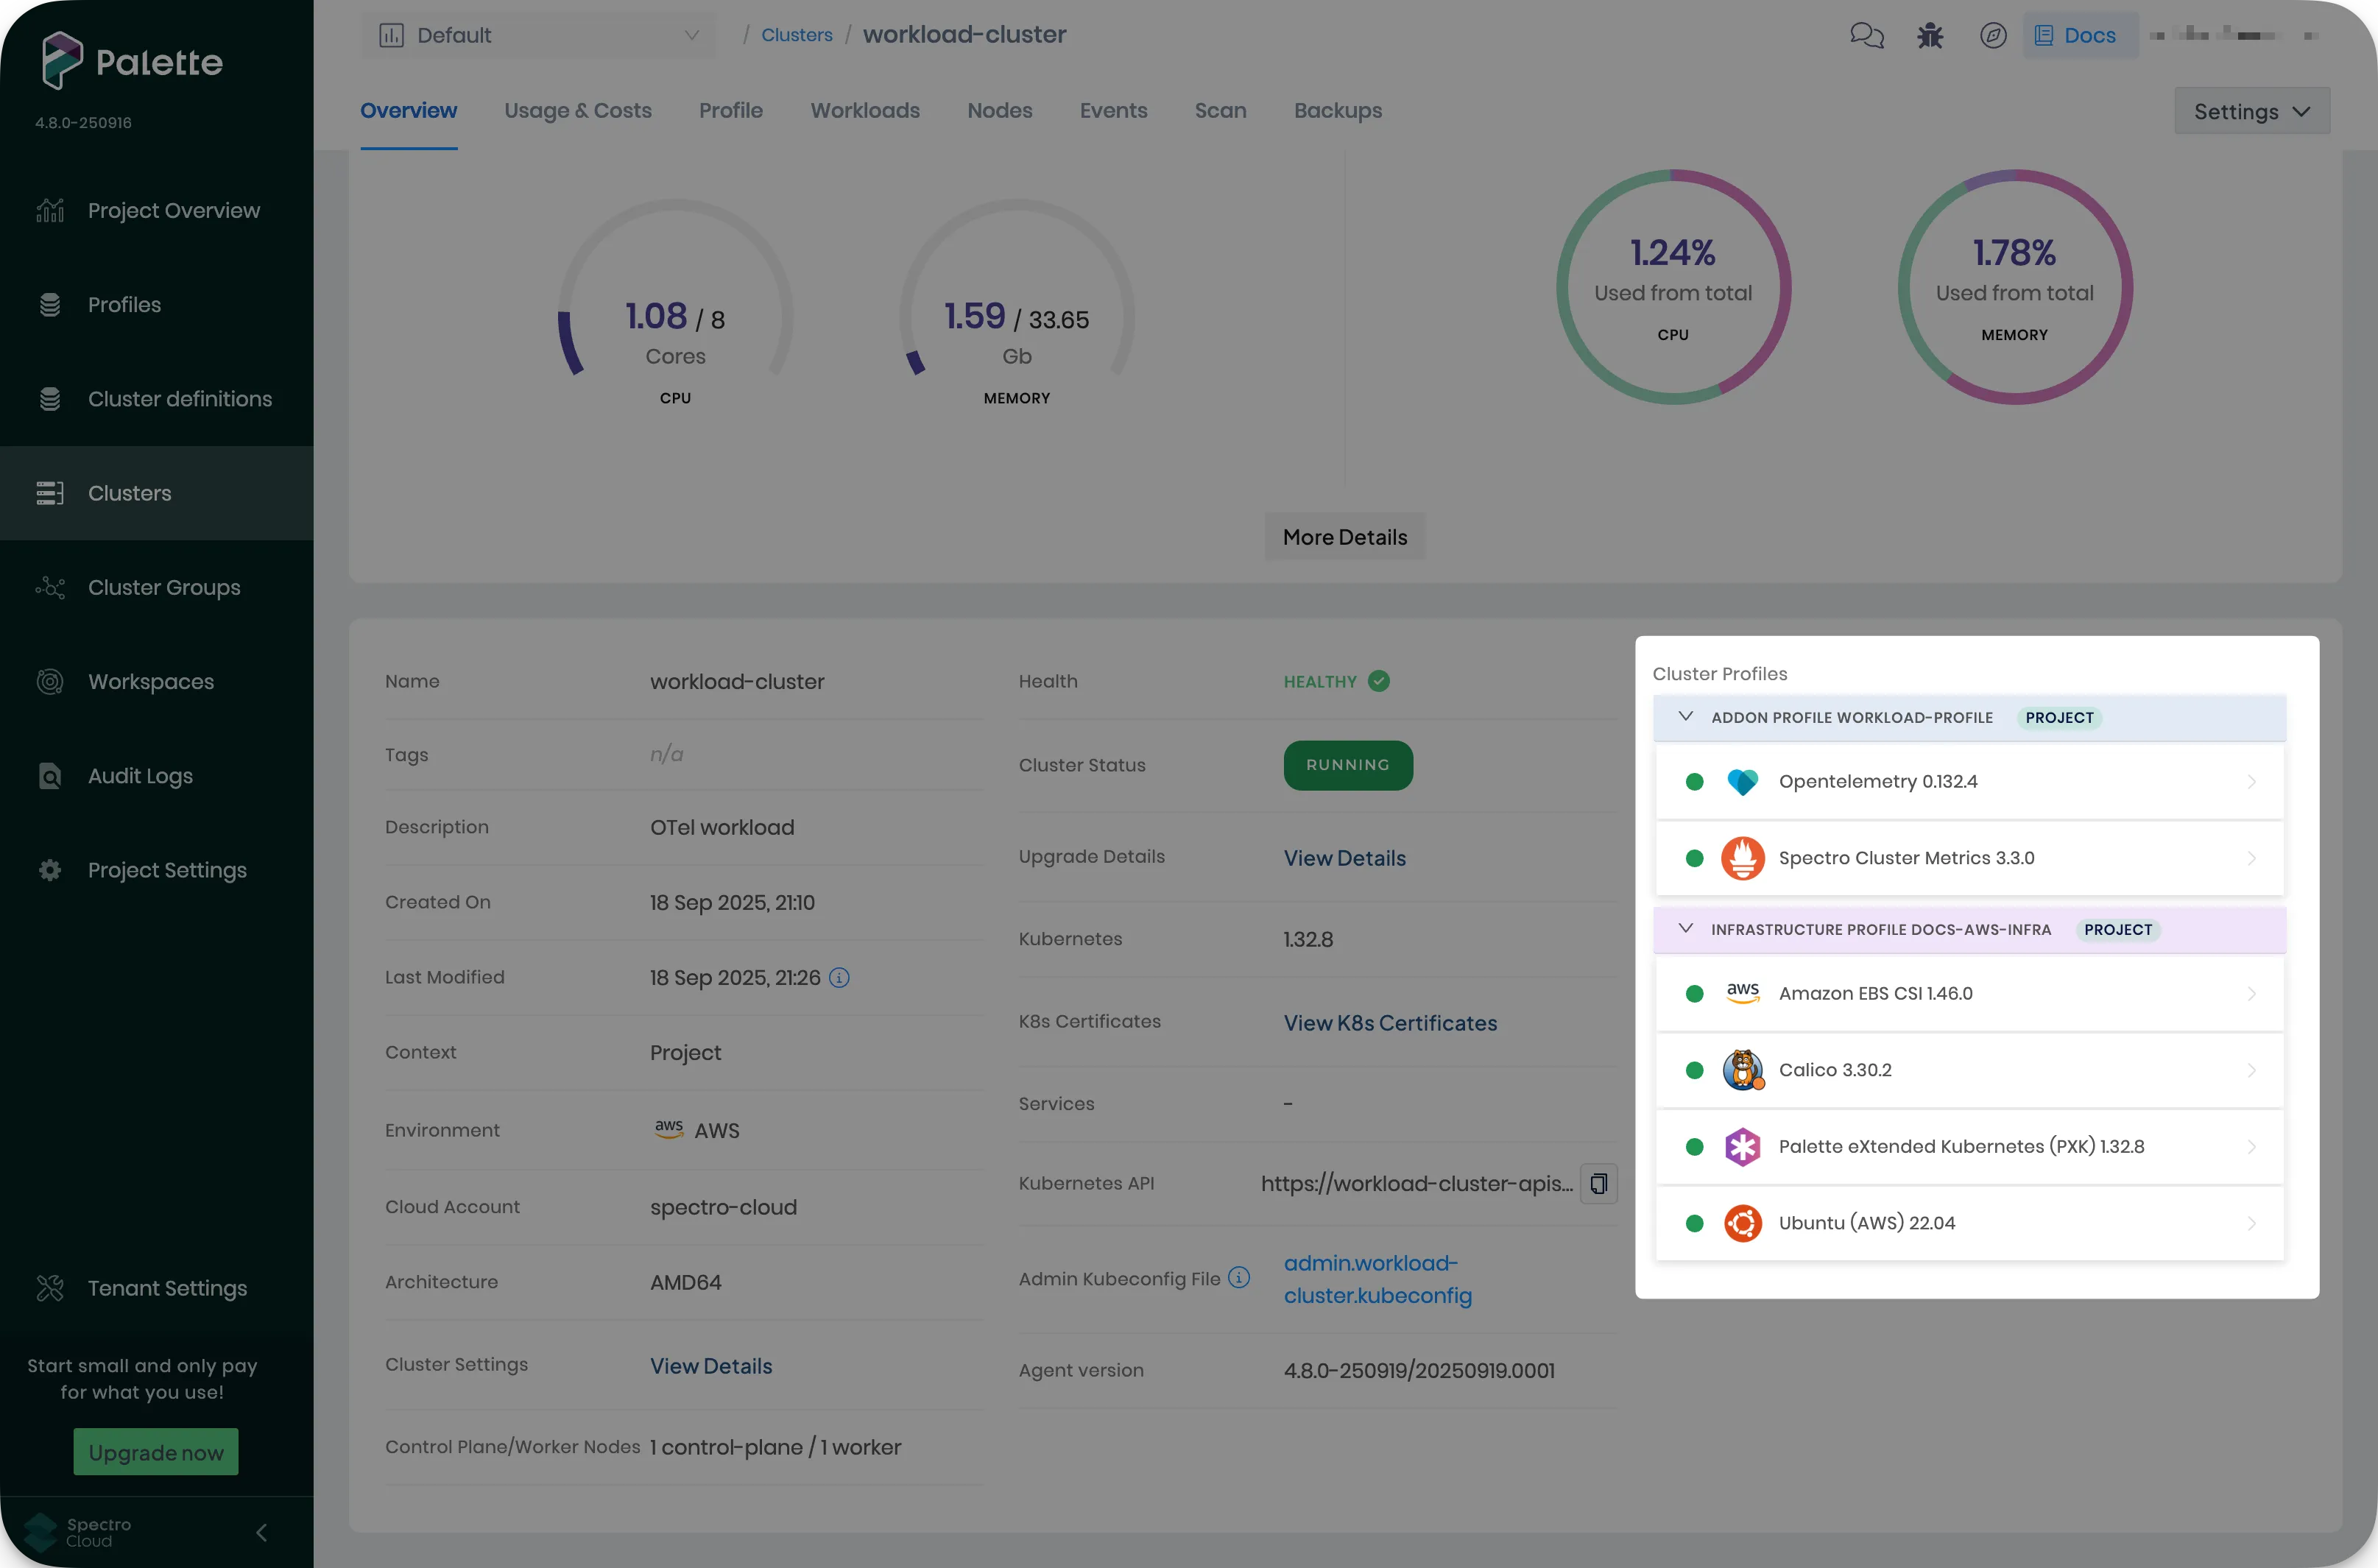This screenshot has height=1568, width=2378.
Task: Select the Clusters icon in the sidebar
Action: 51,492
